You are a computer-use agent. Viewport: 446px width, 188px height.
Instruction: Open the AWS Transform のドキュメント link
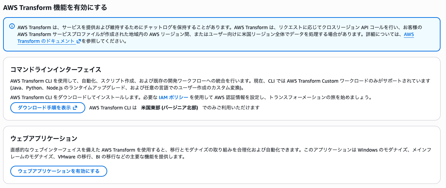coord(46,41)
